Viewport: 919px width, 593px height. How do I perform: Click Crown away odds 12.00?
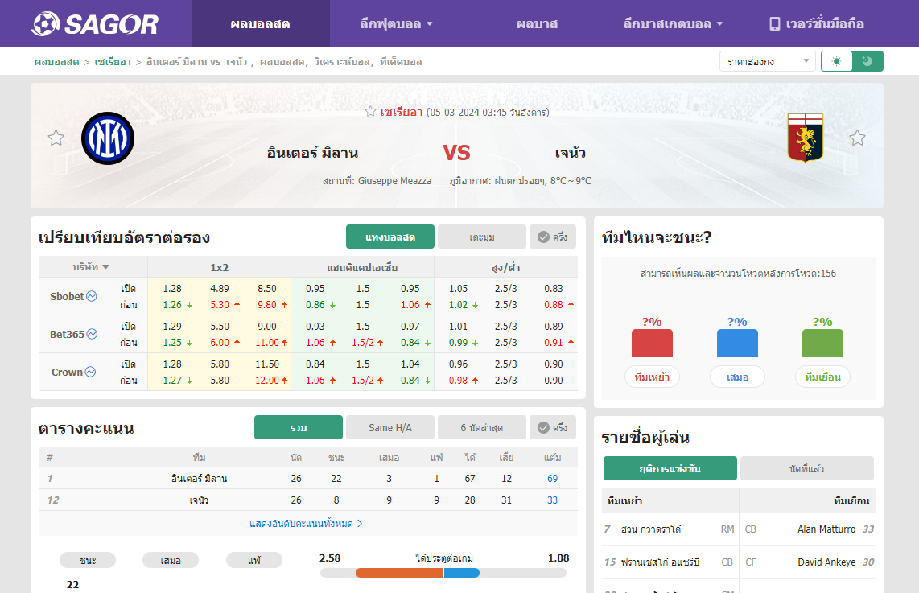coord(267,381)
